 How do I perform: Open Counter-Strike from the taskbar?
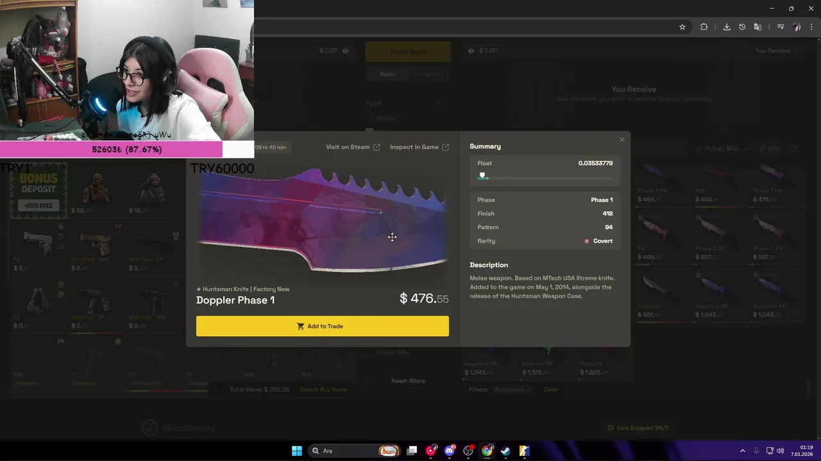click(524, 451)
